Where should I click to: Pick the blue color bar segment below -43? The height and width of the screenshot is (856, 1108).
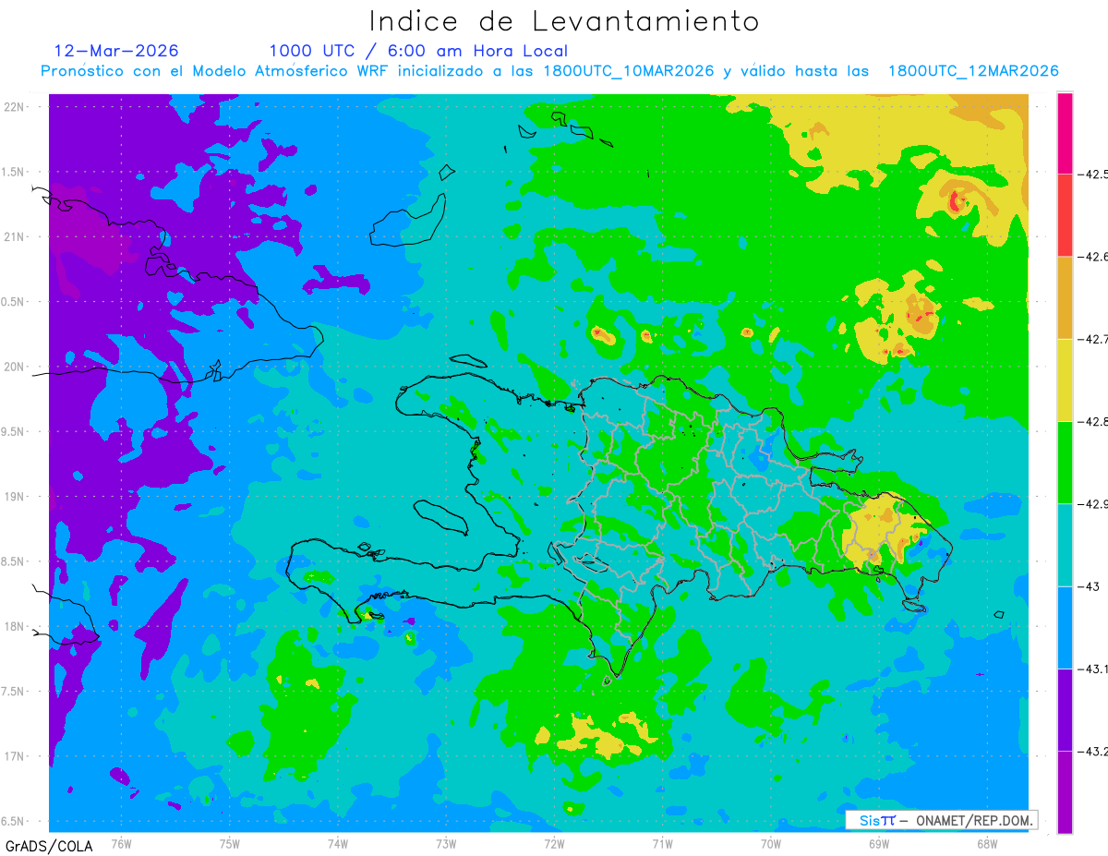coord(1065,627)
